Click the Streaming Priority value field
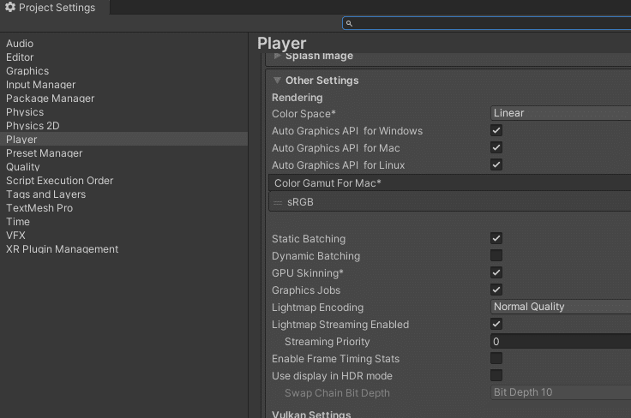 click(x=561, y=341)
